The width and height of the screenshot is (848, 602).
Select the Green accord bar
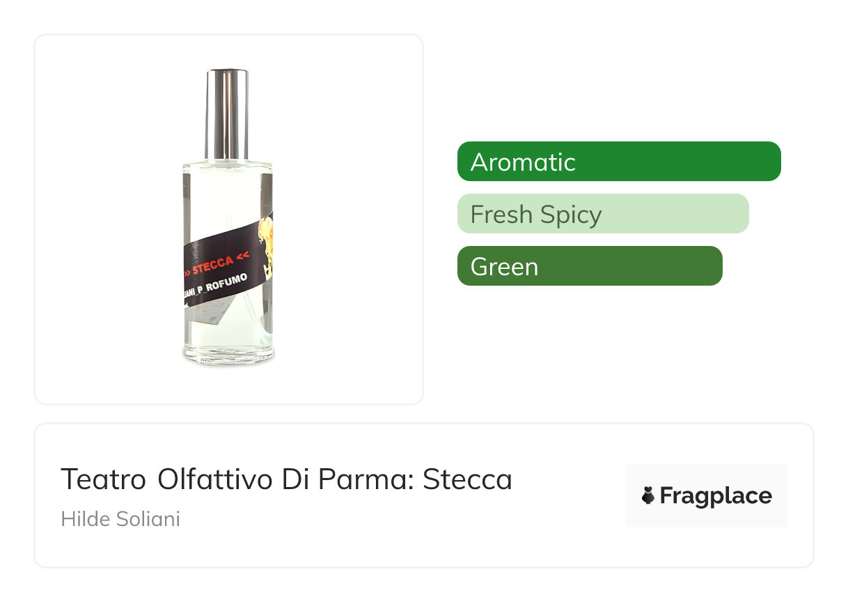tap(589, 266)
